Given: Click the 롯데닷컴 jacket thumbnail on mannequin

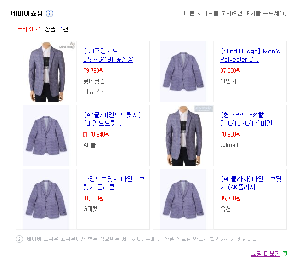Looking at the screenshot, I should click(46, 72).
